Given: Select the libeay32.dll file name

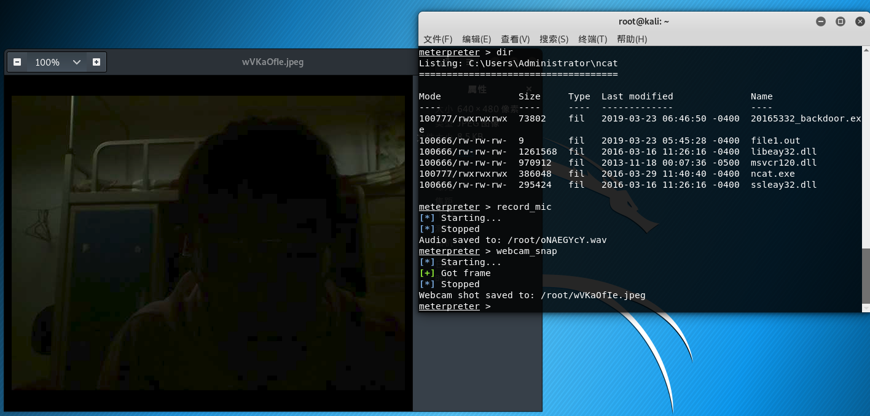Looking at the screenshot, I should click(x=784, y=152).
